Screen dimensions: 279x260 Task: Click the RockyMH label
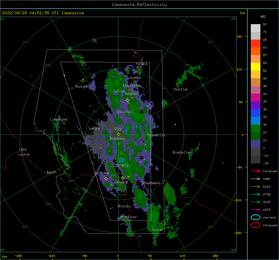coord(82,87)
